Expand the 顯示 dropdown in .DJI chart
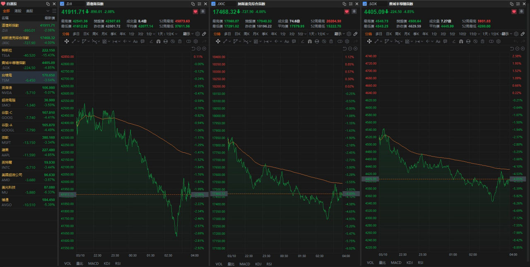Image resolution: width=530 pixels, height=267 pixels. (188, 34)
